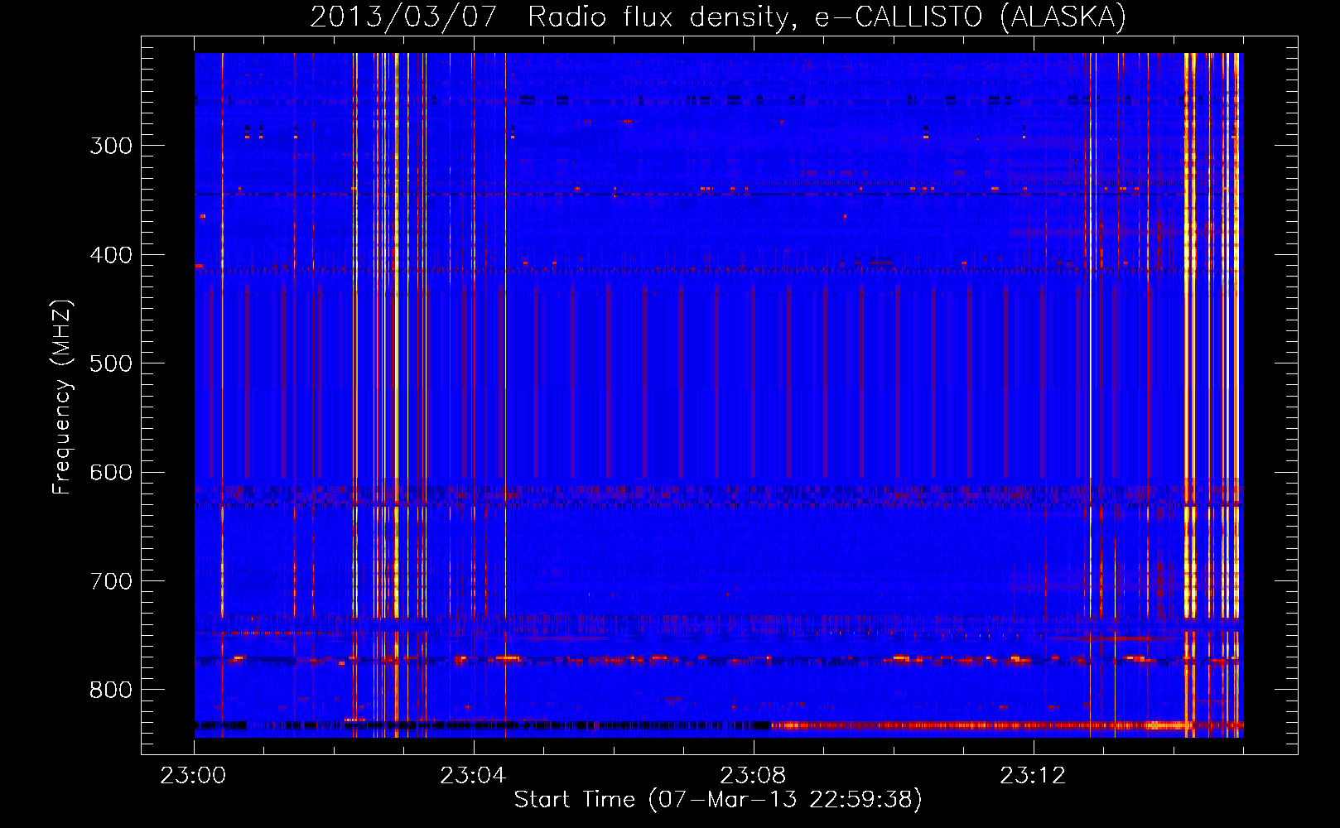The image size is (1340, 828).
Task: Click the 'Frequency (MHZ)' axis label
Action: click(x=62, y=397)
